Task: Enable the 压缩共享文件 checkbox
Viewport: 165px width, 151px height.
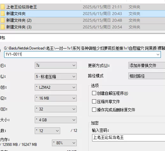Action: [x=94, y=102]
